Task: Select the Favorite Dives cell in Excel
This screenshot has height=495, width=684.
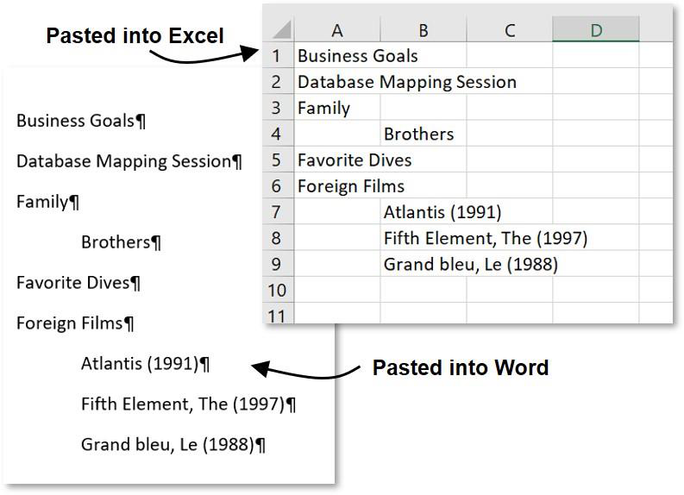Action: tap(337, 160)
